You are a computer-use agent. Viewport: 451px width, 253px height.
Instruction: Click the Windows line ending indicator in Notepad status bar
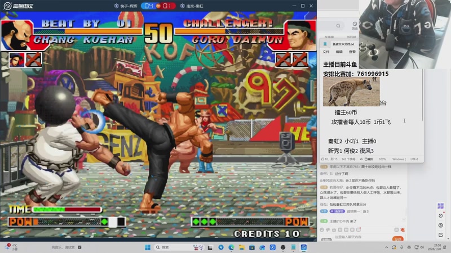click(399, 159)
